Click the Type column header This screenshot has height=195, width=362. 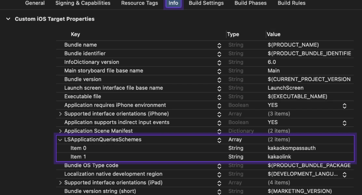click(x=233, y=34)
